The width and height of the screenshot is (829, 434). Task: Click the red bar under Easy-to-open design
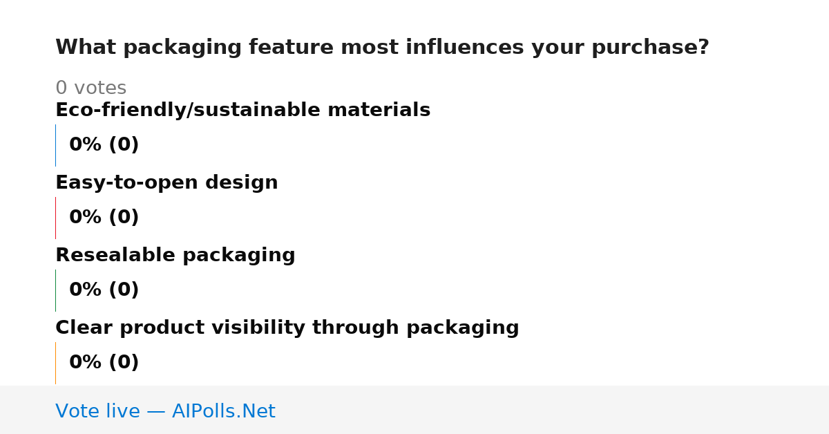[55, 218]
